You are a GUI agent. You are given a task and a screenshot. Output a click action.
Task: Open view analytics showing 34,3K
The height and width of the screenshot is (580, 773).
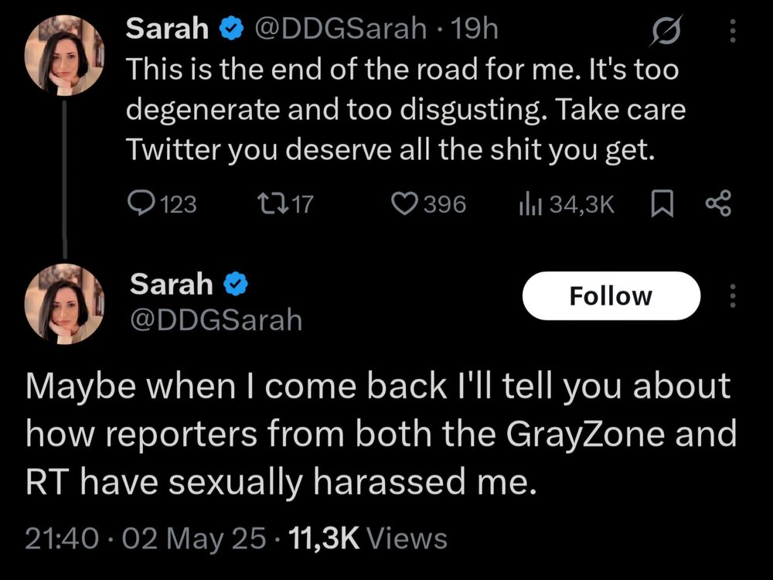tap(527, 203)
